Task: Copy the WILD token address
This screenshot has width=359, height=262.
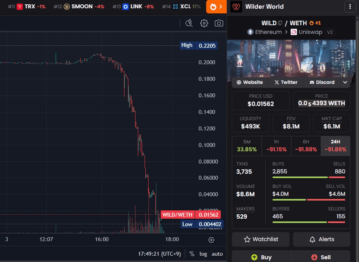Action: pyautogui.click(x=280, y=23)
